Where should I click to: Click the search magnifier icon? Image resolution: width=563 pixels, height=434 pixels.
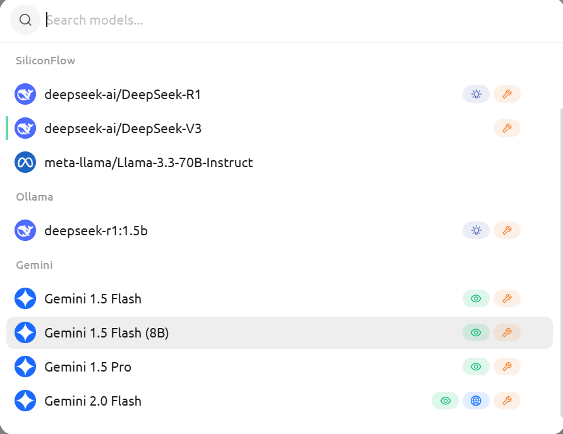[x=25, y=20]
